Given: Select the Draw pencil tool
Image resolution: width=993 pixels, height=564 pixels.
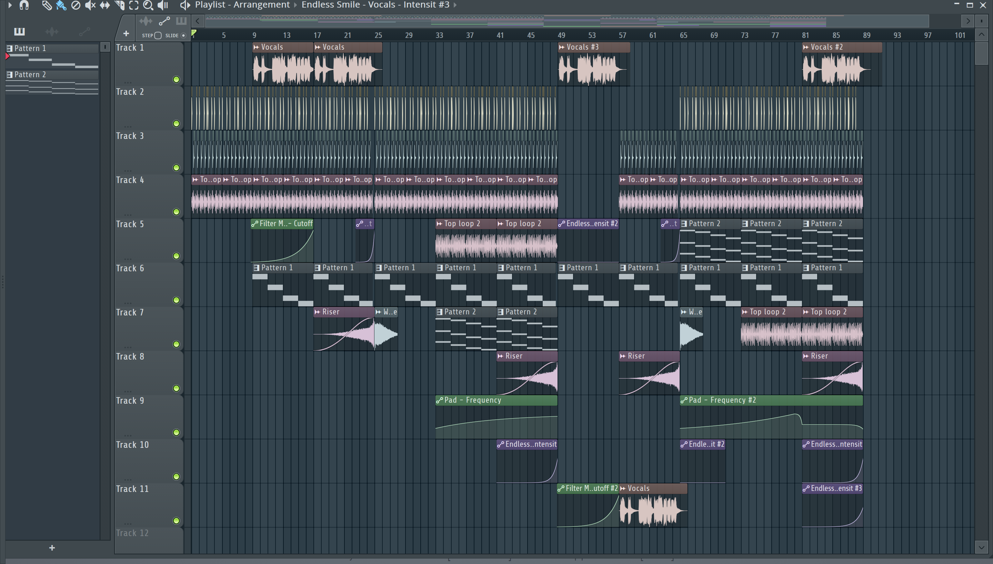Looking at the screenshot, I should point(47,6).
